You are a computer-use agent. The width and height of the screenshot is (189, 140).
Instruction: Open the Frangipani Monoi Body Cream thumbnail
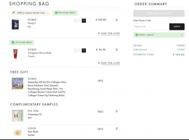[15, 54]
